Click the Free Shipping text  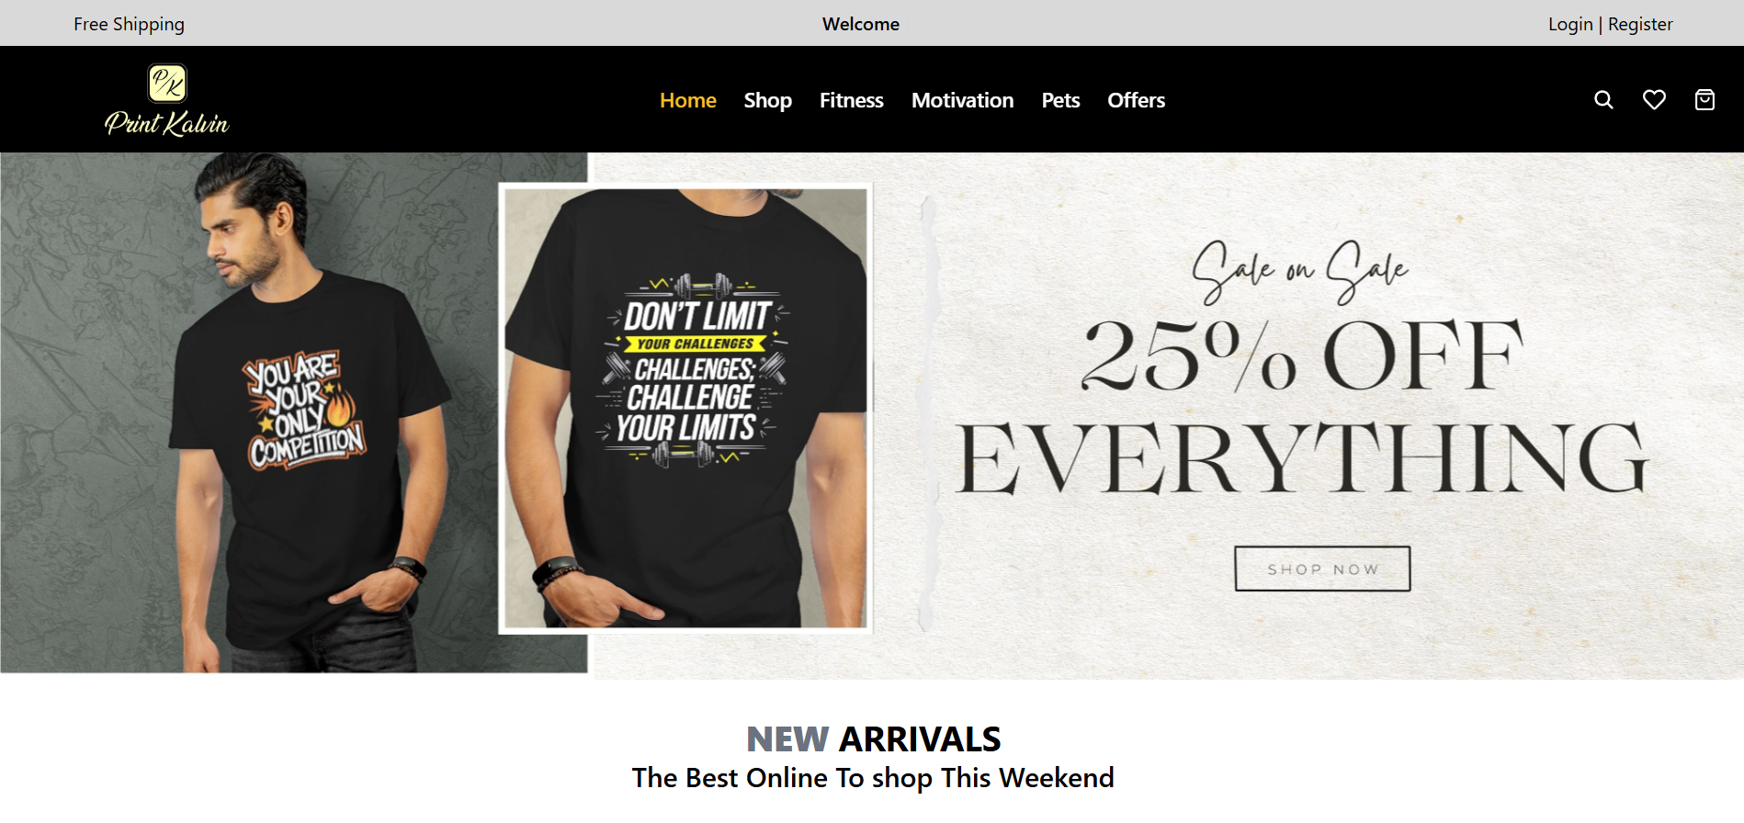point(129,24)
